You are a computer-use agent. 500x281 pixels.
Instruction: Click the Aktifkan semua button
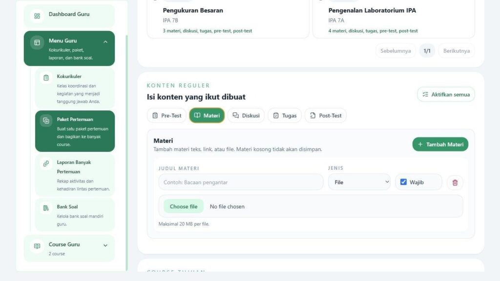click(x=446, y=94)
